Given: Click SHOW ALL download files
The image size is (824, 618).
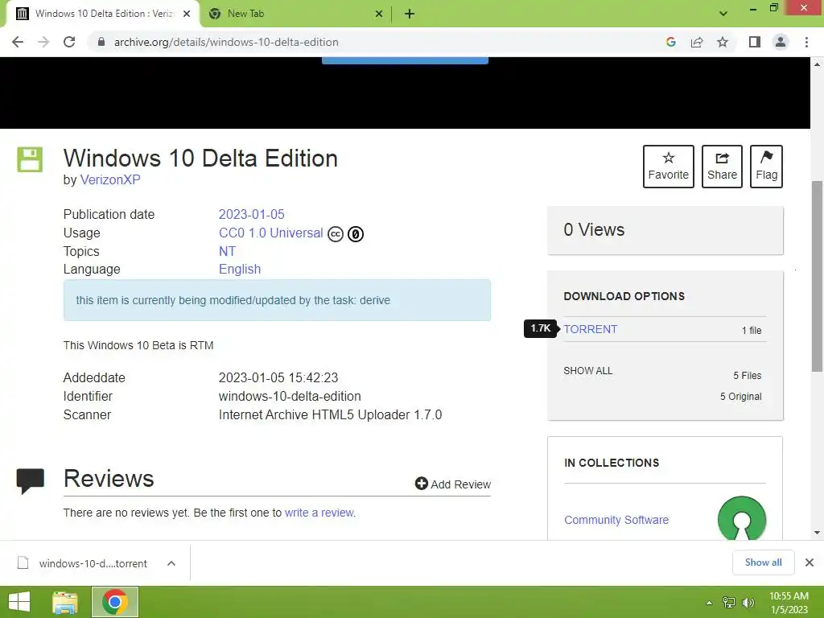Looking at the screenshot, I should (x=588, y=370).
